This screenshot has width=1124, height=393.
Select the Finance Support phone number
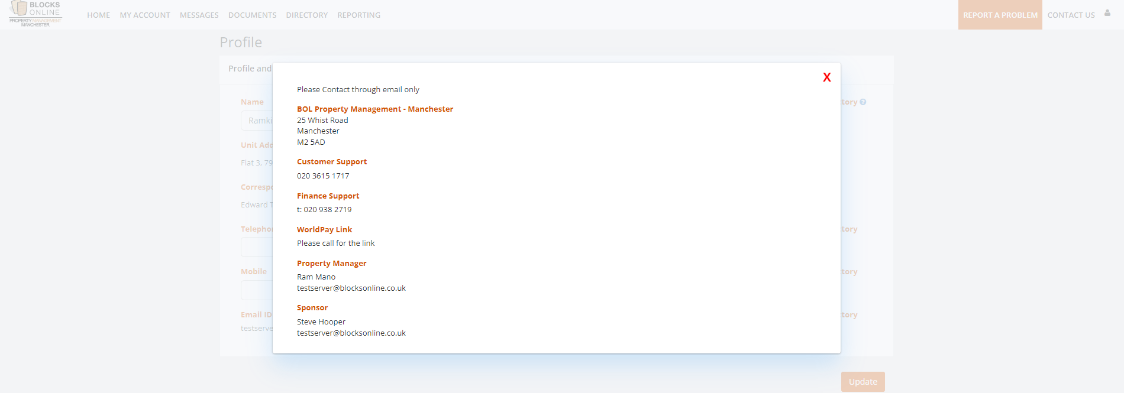[x=328, y=210]
